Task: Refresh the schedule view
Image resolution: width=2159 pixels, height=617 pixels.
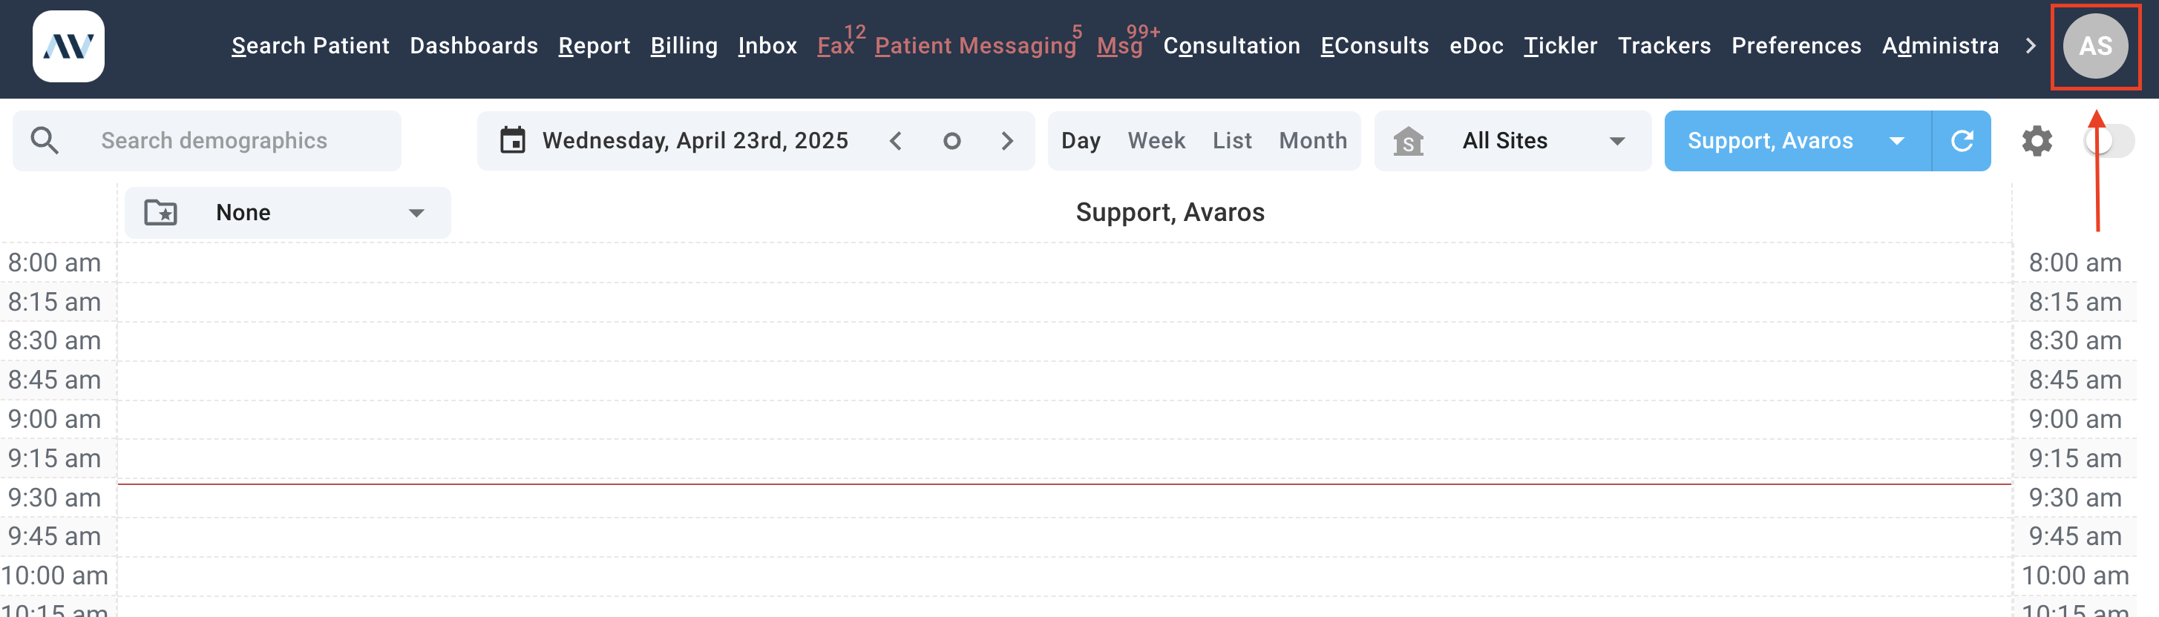Action: 1961,141
